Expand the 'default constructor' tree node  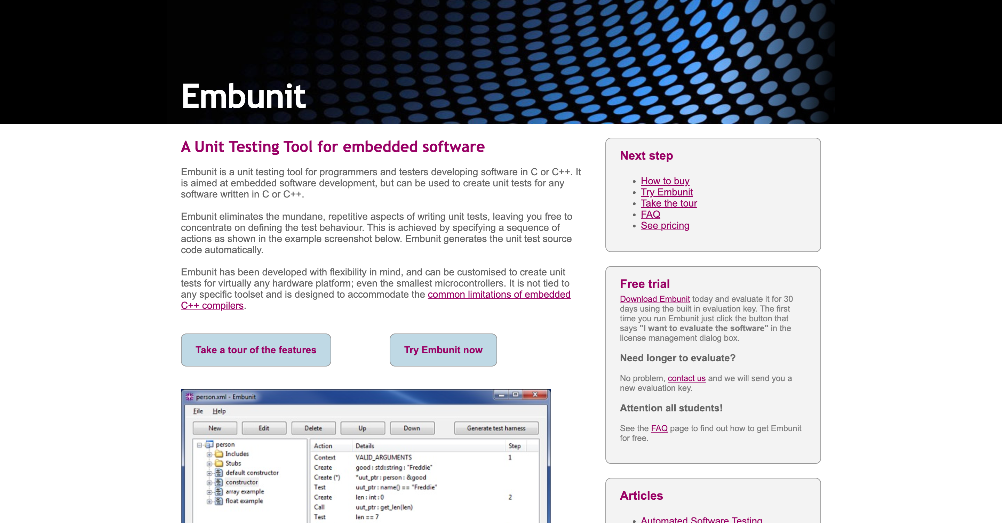(x=209, y=473)
